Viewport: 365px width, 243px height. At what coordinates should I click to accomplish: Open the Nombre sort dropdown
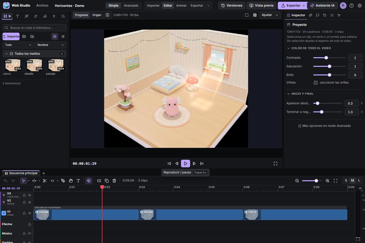point(51,45)
